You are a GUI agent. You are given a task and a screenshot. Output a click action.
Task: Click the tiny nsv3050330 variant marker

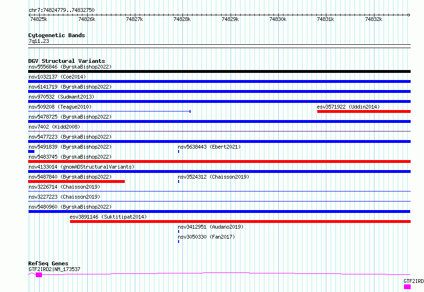[179, 242]
